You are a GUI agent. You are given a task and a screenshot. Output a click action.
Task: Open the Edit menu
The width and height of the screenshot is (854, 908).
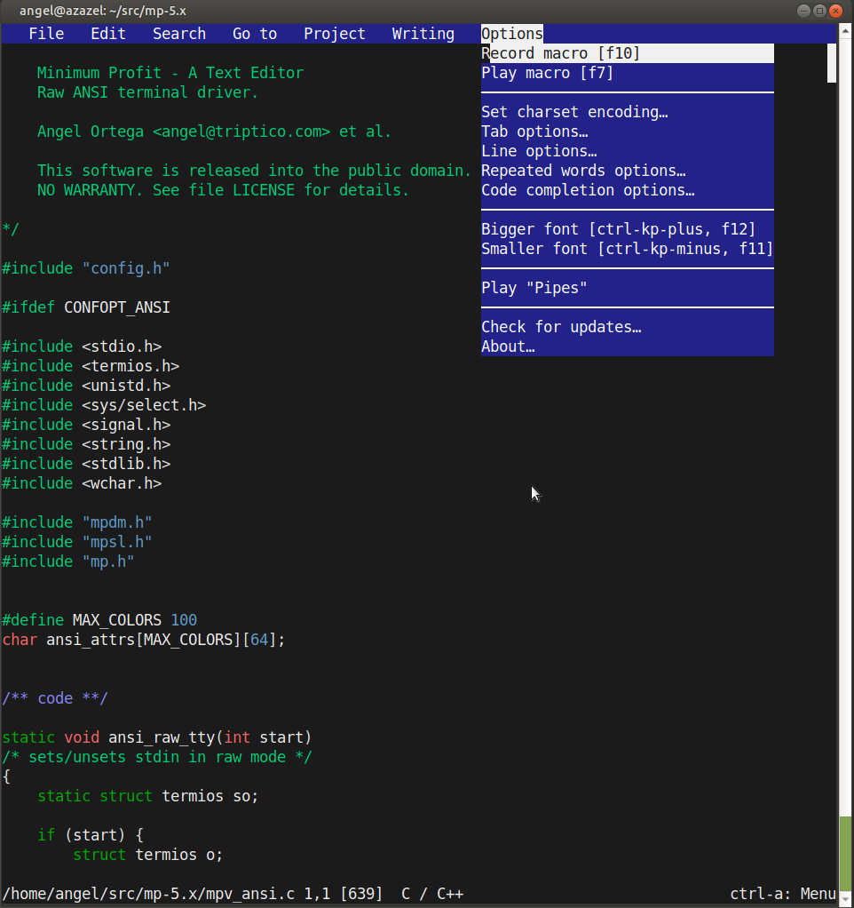[x=108, y=34]
